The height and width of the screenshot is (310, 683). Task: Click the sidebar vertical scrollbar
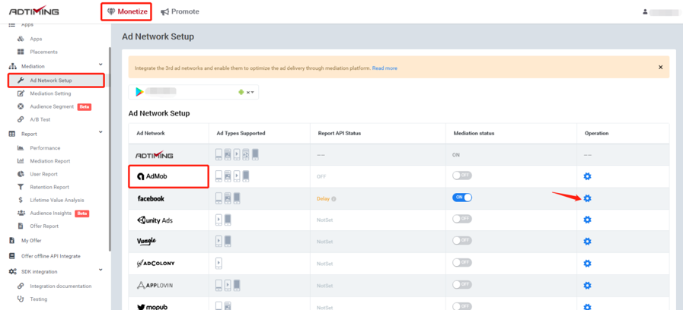(x=110, y=148)
